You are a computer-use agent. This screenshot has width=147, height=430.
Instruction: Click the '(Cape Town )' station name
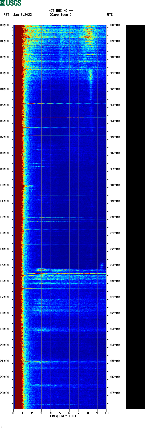pyautogui.click(x=60, y=15)
